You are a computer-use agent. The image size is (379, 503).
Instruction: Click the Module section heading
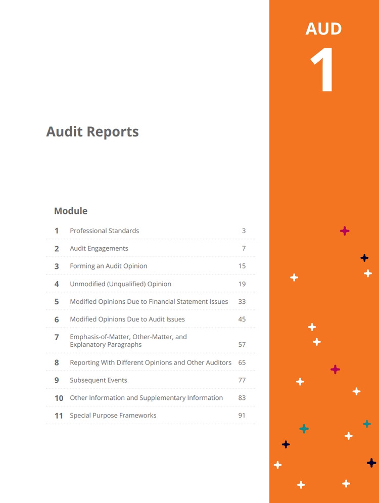pyautogui.click(x=71, y=211)
